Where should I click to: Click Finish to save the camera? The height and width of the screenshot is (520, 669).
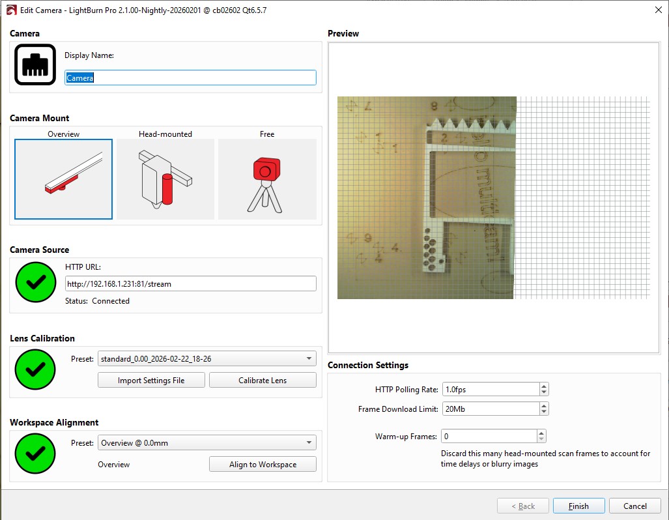(578, 506)
